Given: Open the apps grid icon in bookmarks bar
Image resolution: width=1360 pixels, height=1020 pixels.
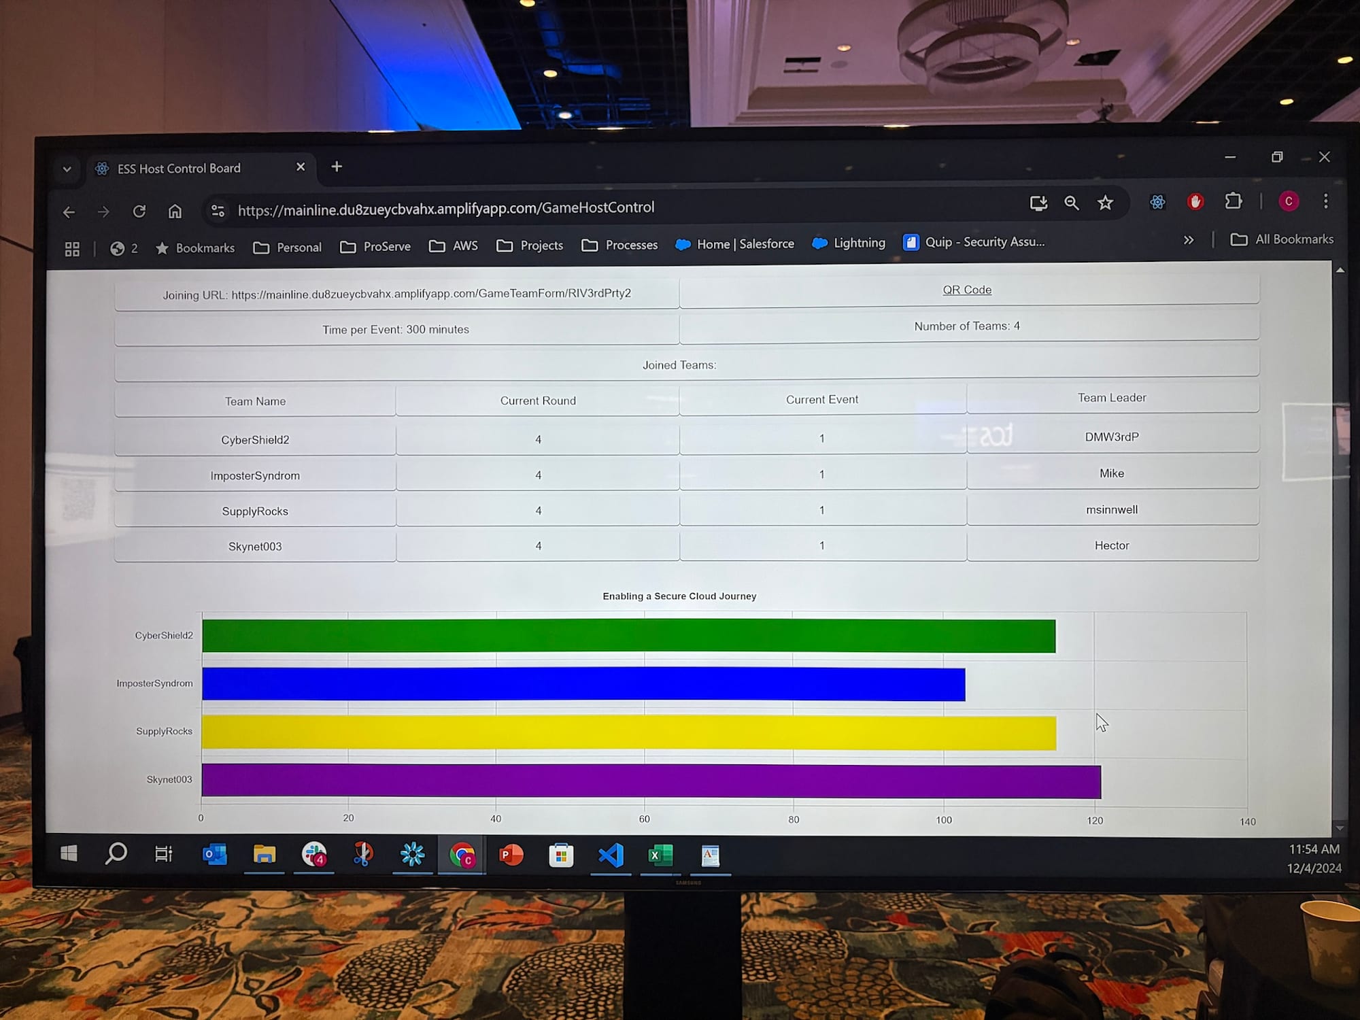Looking at the screenshot, I should (x=72, y=249).
